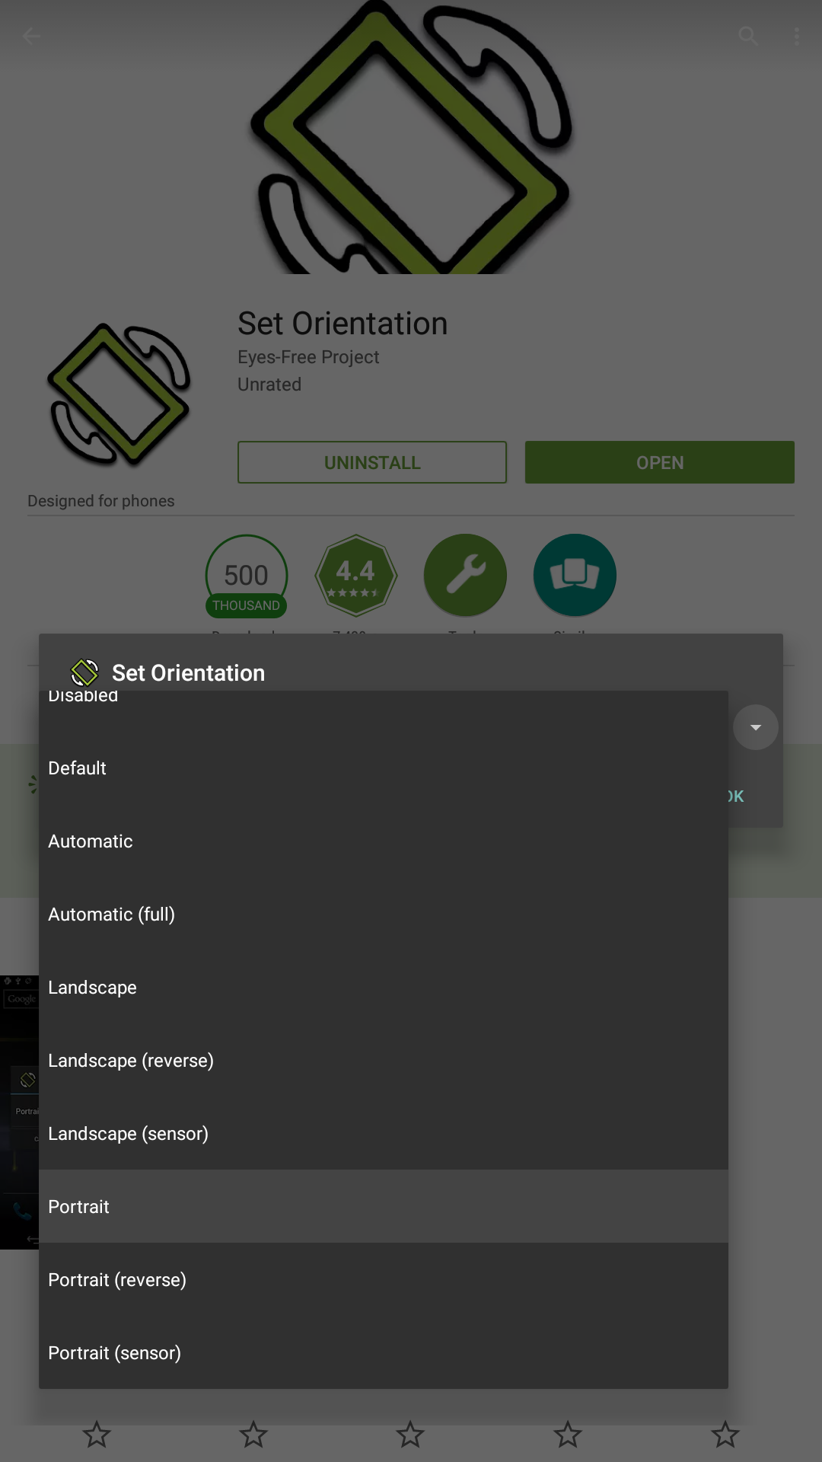Image resolution: width=822 pixels, height=1462 pixels.
Task: Choose Landscape (reverse) orientation
Action: (x=384, y=1060)
